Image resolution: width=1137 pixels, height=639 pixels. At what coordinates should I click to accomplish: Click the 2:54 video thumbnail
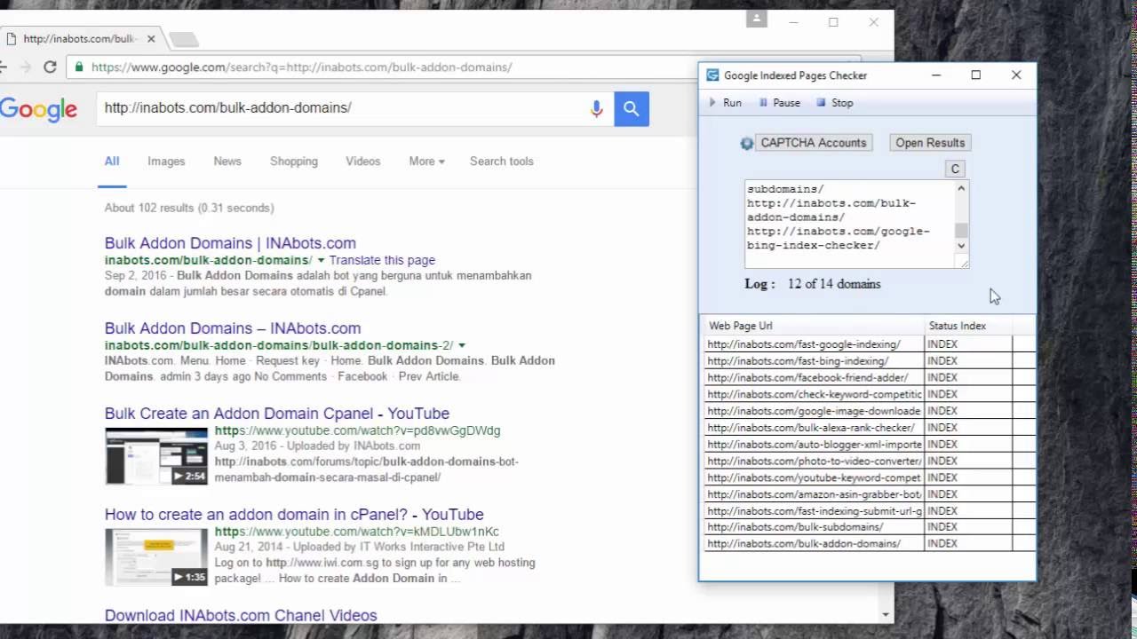coord(156,456)
